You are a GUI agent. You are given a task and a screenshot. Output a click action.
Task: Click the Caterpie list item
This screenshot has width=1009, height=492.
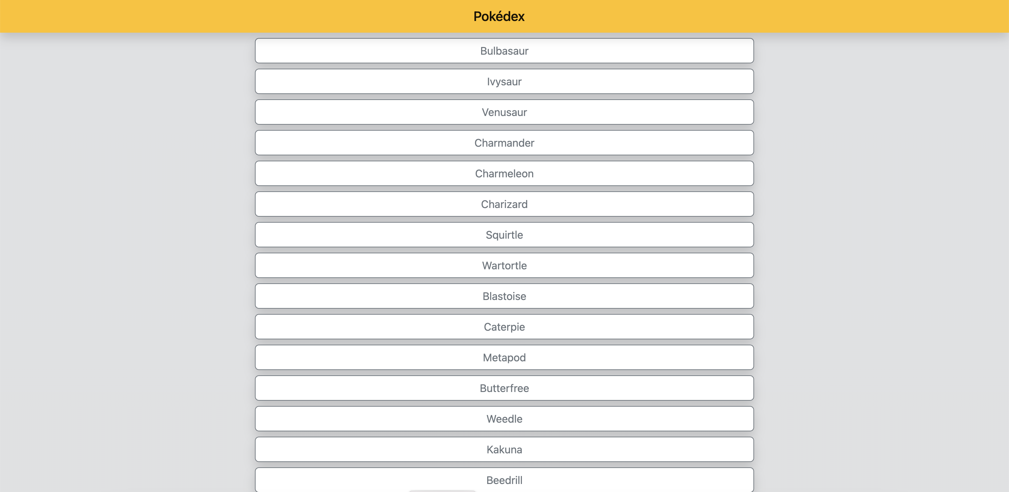(504, 326)
